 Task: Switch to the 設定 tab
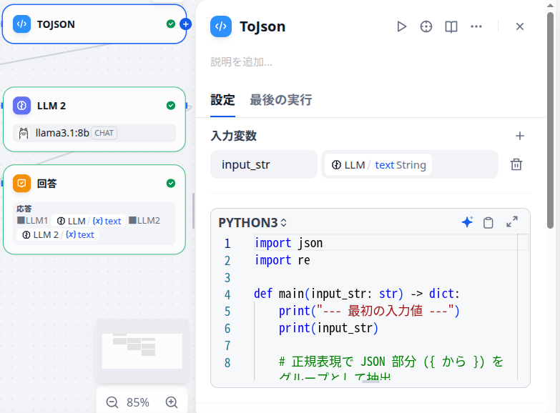click(x=222, y=100)
